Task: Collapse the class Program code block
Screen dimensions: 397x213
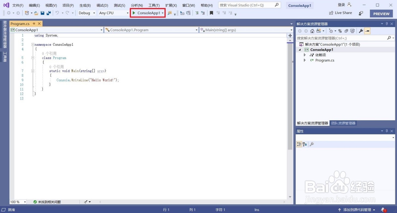Action: (x=33, y=58)
